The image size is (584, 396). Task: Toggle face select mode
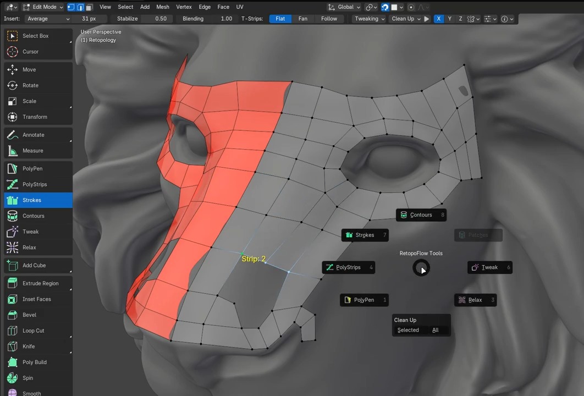click(x=89, y=7)
